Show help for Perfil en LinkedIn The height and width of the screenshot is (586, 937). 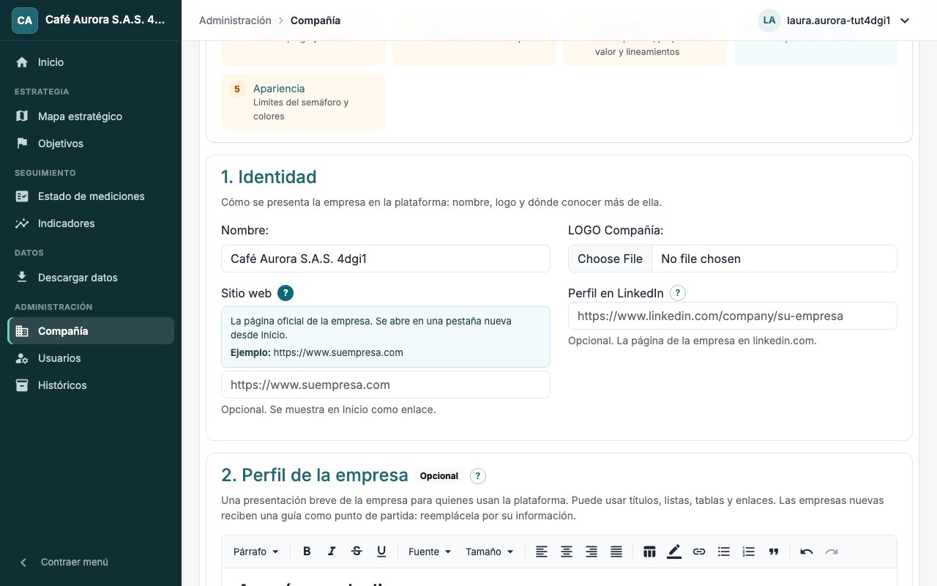pyautogui.click(x=678, y=293)
